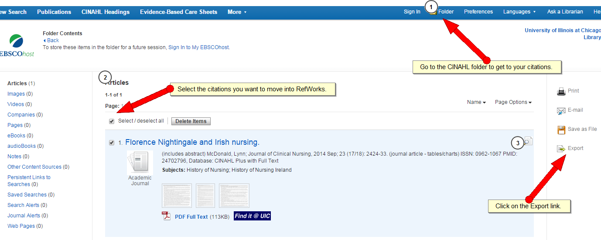Click the red PDF icon for full text
Viewport: 601px width, 240px height.
click(x=166, y=216)
